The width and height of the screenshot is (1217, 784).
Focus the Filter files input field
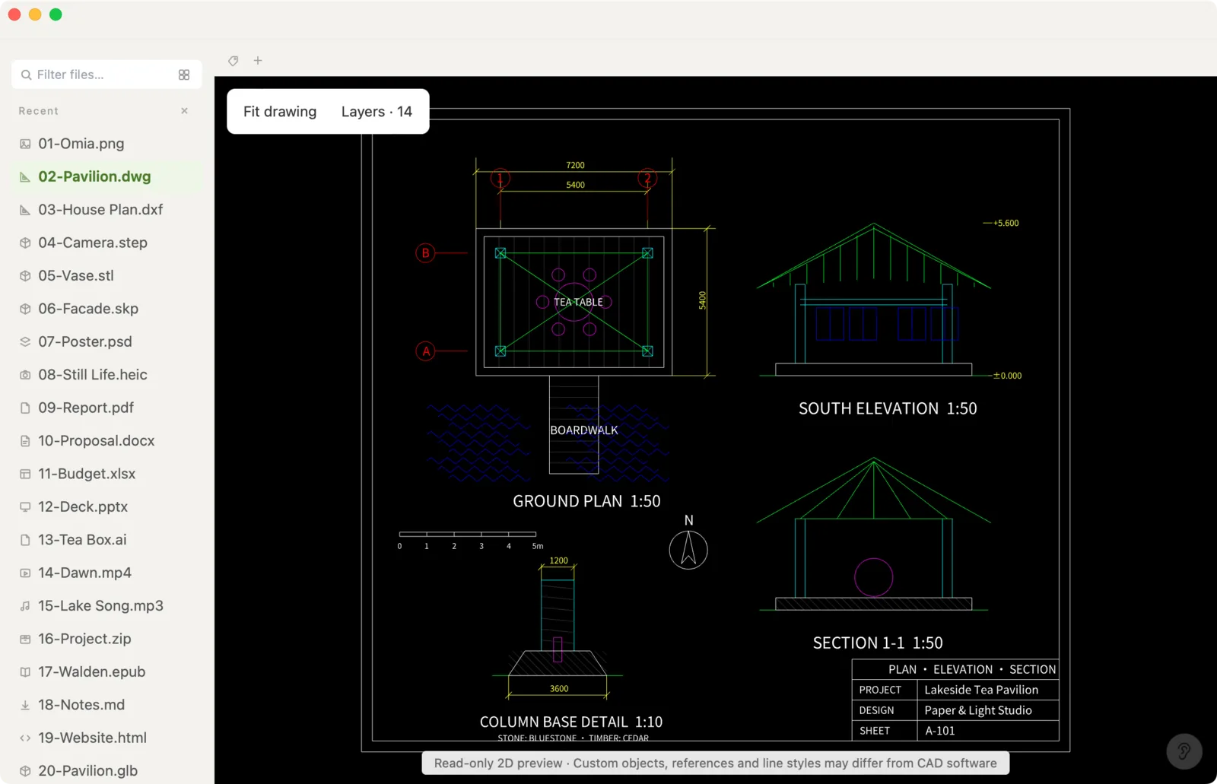click(x=106, y=75)
